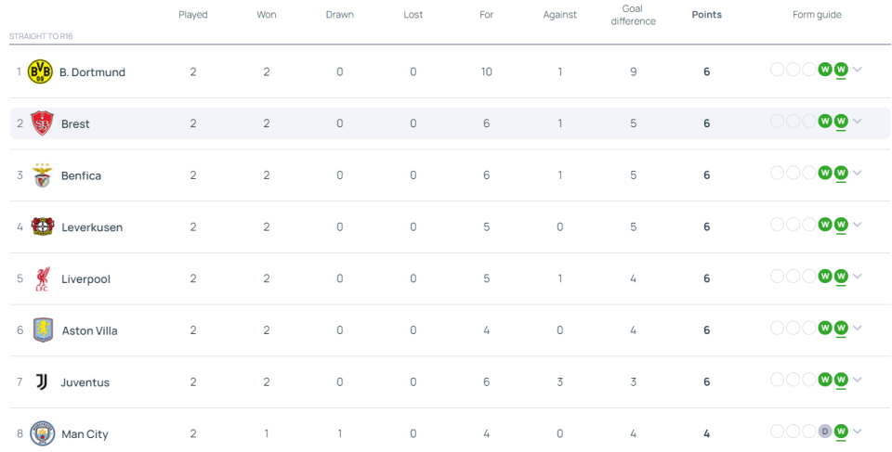Viewport: 892px width, 452px height.
Task: Click B. Dortmund's goals For value 10
Action: pyautogui.click(x=486, y=71)
